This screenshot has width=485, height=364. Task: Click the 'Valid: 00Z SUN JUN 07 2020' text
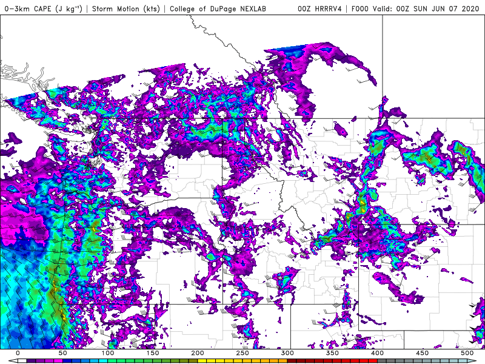click(426, 8)
